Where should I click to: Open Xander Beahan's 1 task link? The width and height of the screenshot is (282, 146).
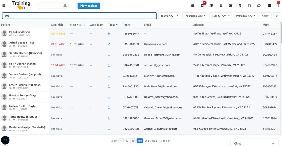tap(109, 55)
